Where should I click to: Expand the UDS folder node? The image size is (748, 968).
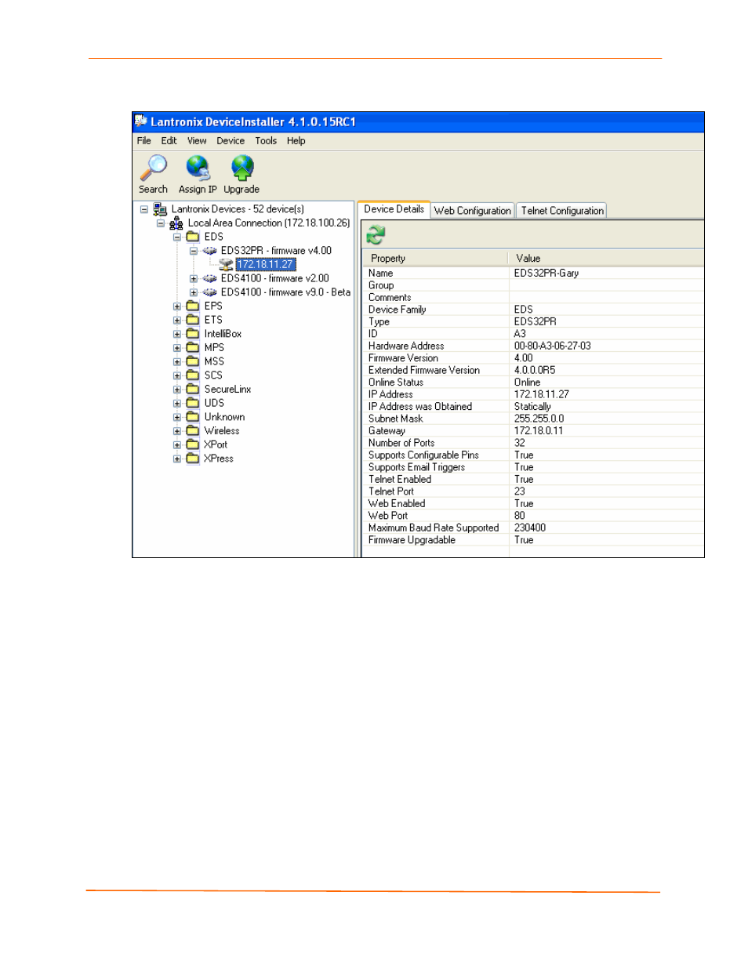tap(177, 404)
